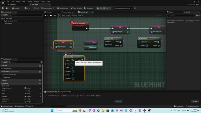Click the Stop playback icon

point(104,8)
